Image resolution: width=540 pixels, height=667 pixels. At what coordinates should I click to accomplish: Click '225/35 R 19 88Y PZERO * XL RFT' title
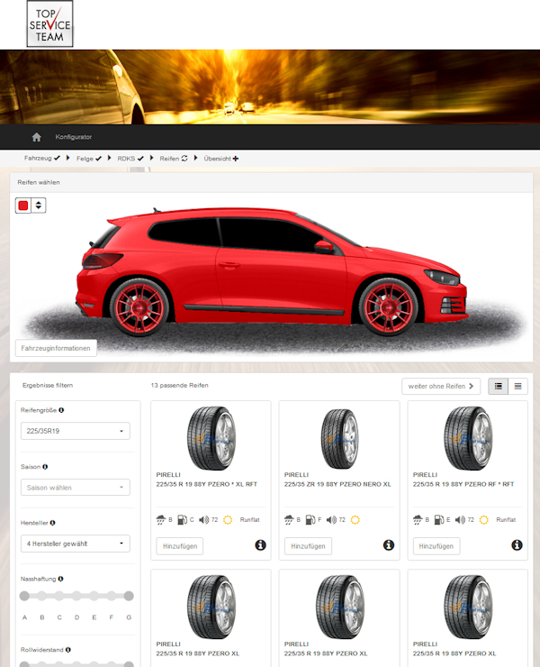tap(206, 484)
